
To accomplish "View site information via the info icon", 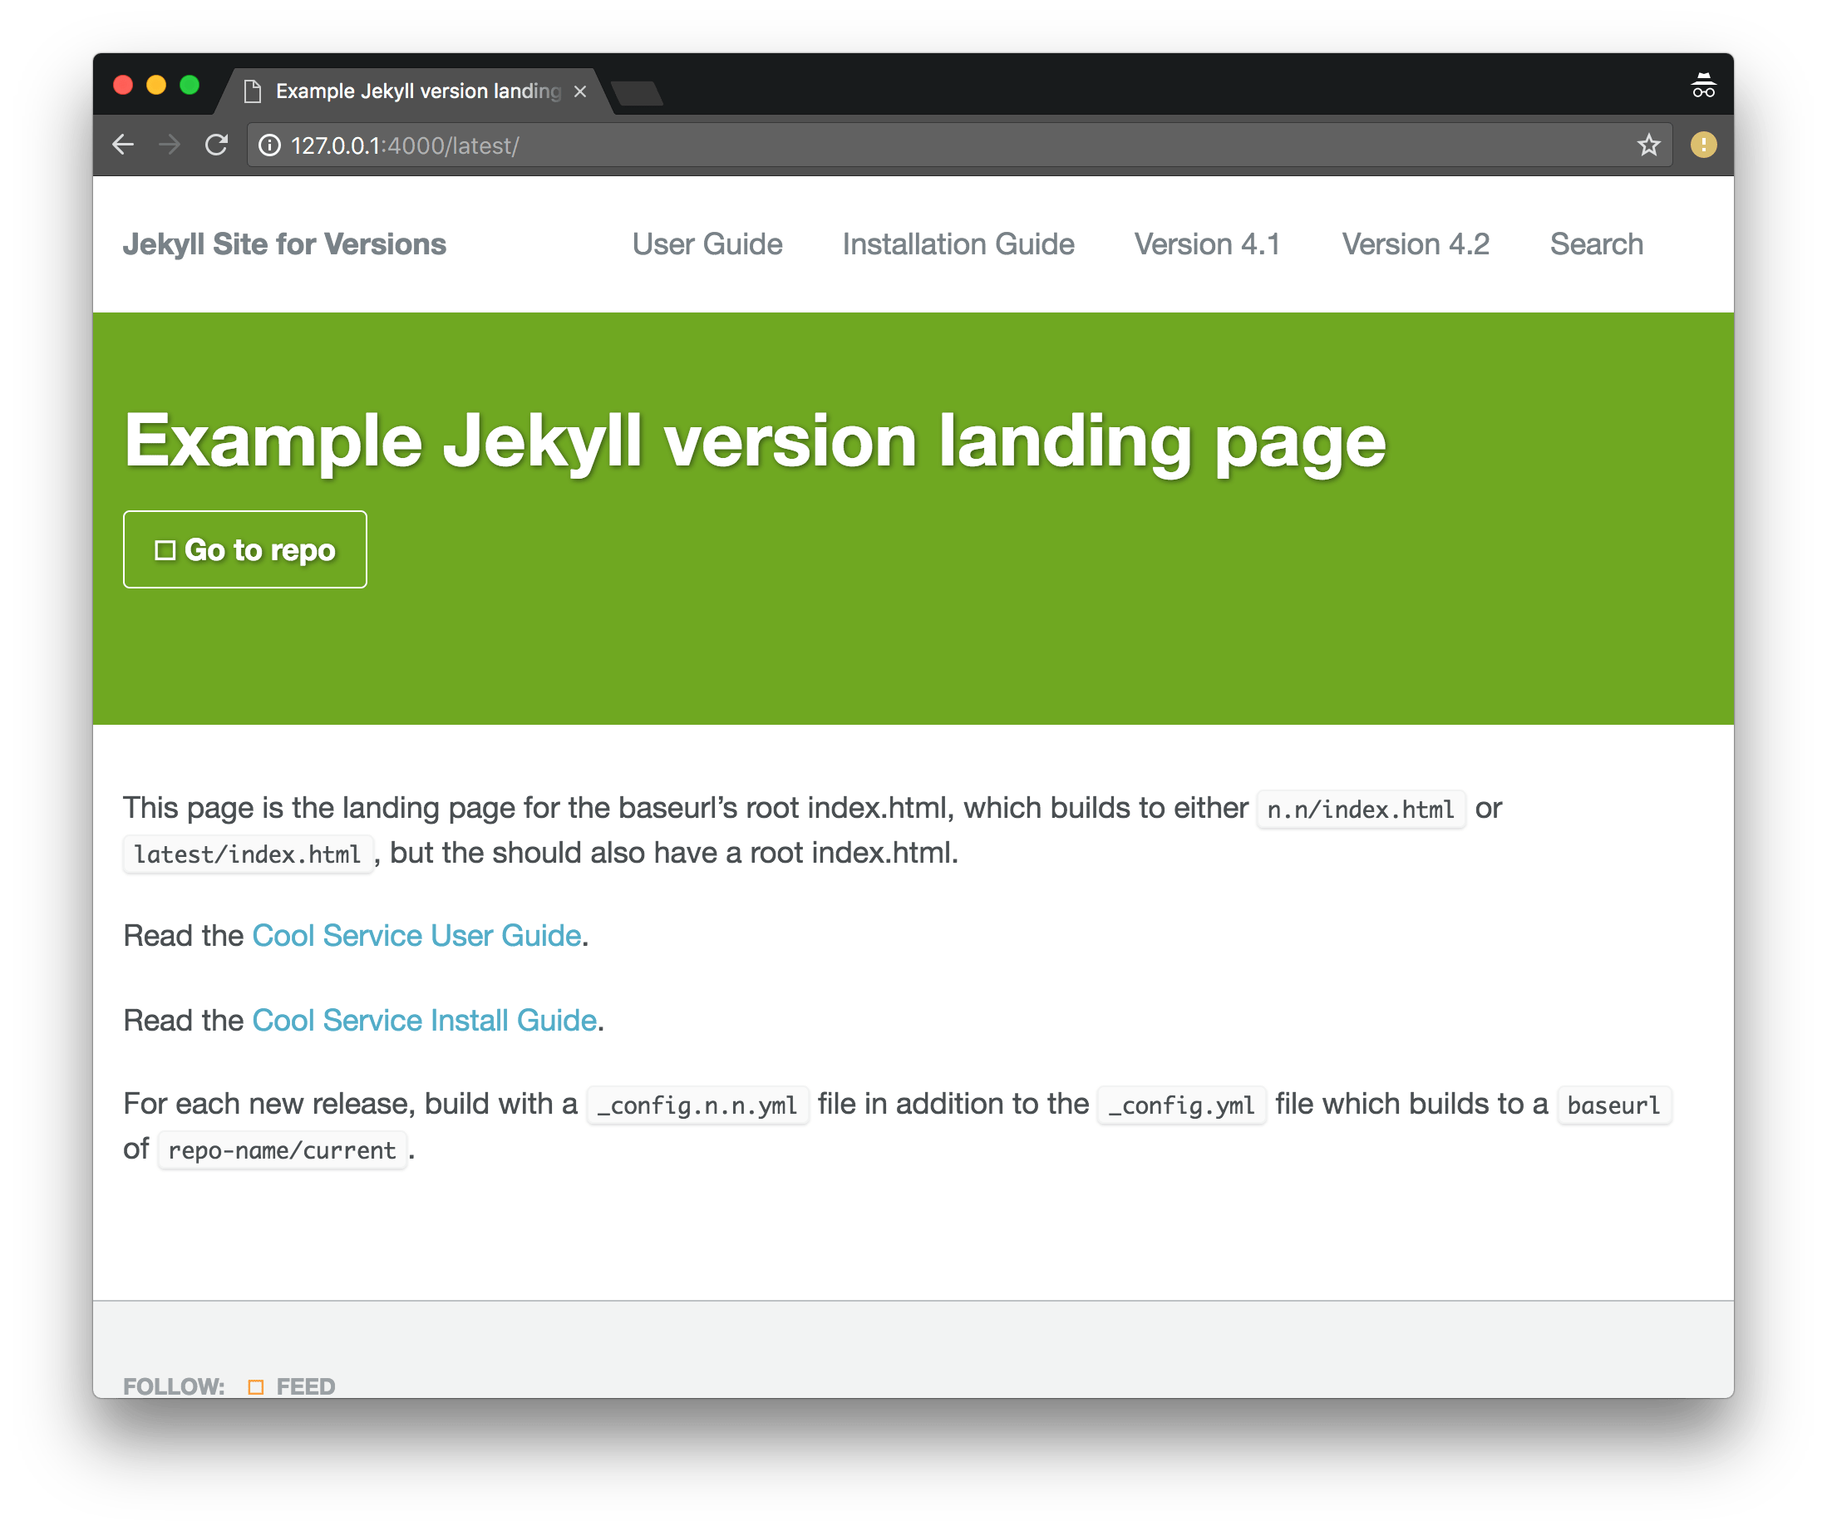I will tap(271, 145).
